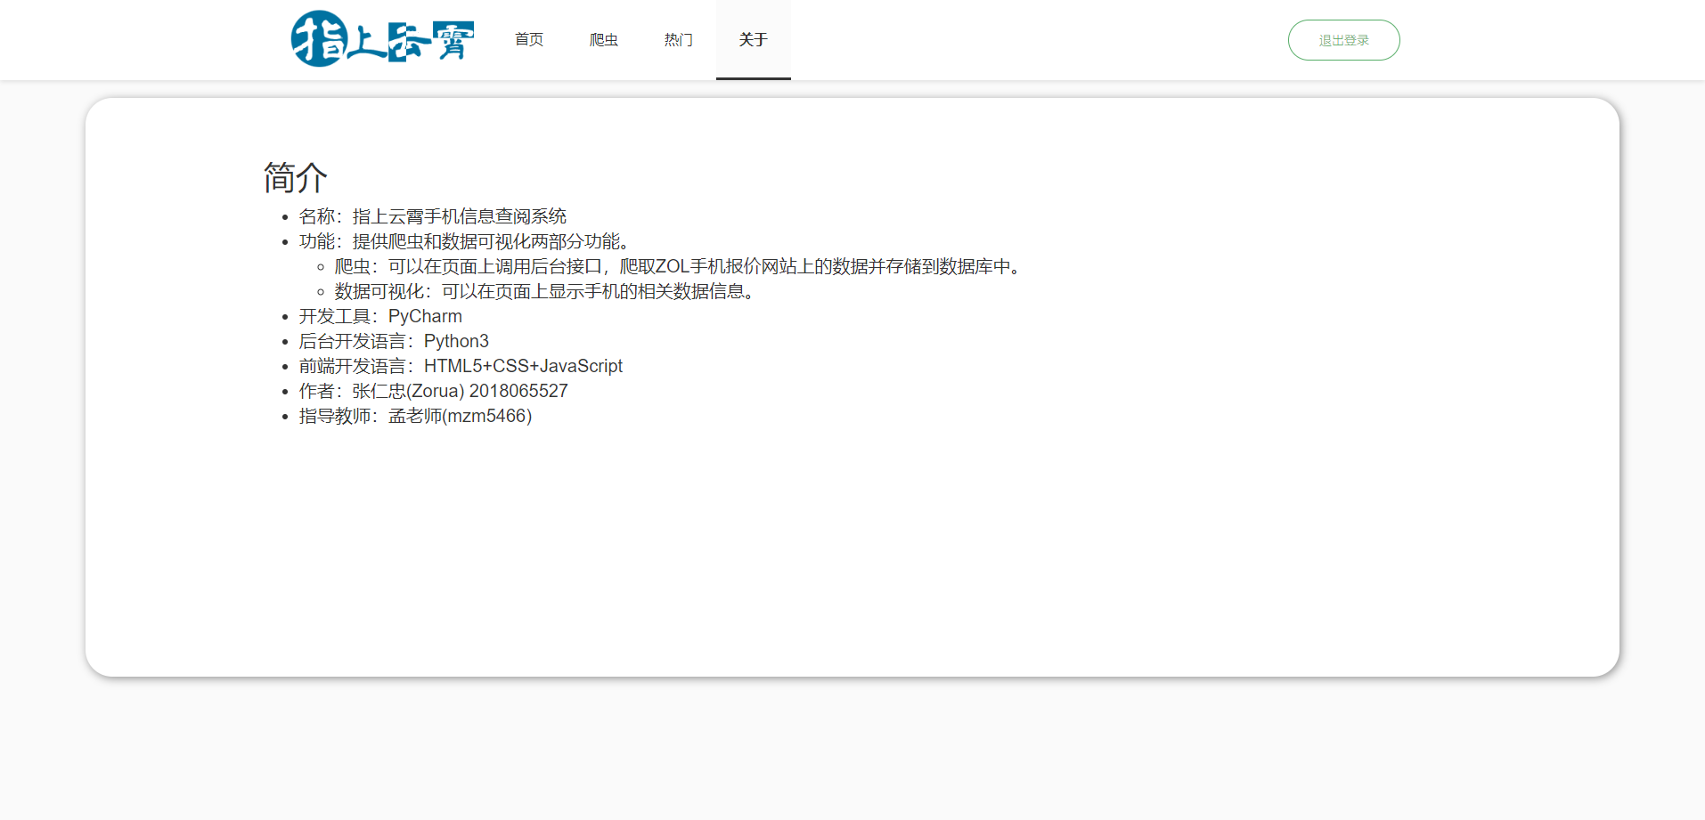This screenshot has width=1705, height=820.
Task: Click the 作者 label in the list
Action: click(x=317, y=391)
